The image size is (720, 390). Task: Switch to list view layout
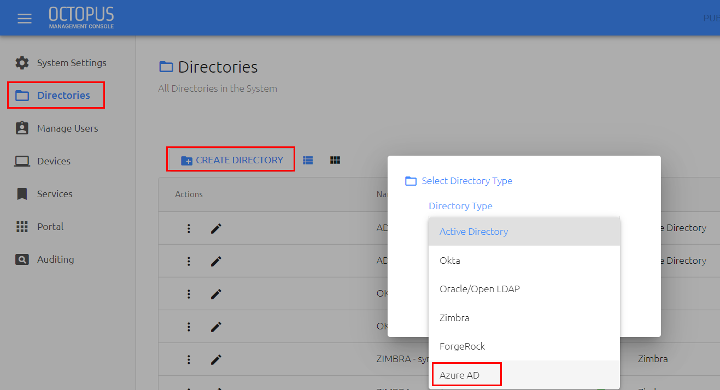(308, 160)
